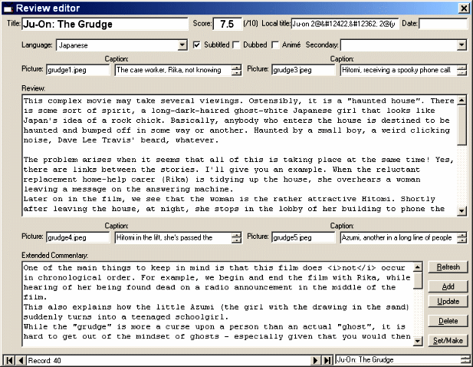Enable the Dubbed checkbox
473x367 pixels.
click(236, 45)
